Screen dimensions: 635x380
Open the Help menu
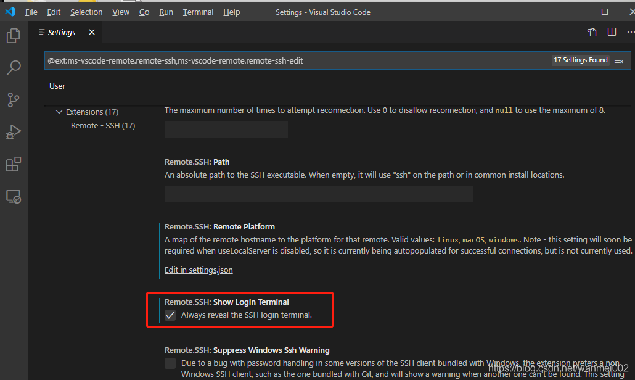pos(232,12)
